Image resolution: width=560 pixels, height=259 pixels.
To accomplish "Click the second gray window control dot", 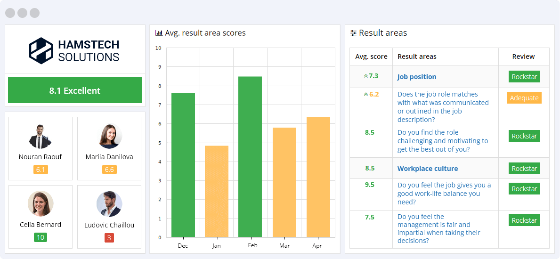I will (x=23, y=13).
